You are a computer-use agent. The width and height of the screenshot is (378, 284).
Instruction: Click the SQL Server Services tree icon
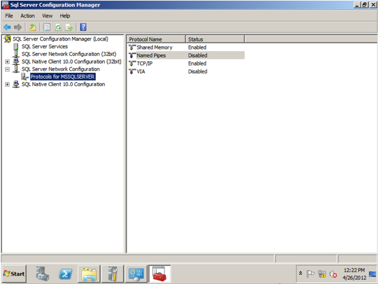[x=16, y=46]
